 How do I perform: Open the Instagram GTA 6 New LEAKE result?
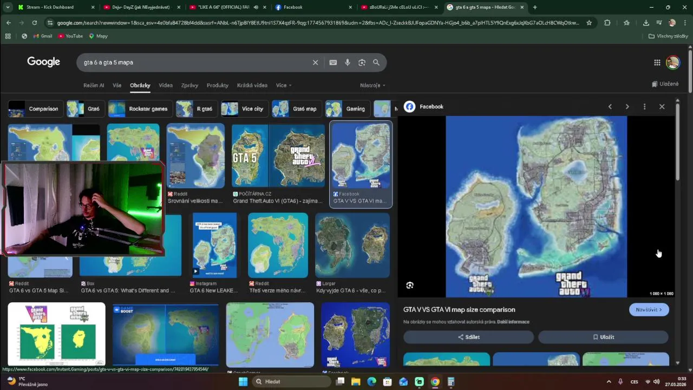point(214,245)
